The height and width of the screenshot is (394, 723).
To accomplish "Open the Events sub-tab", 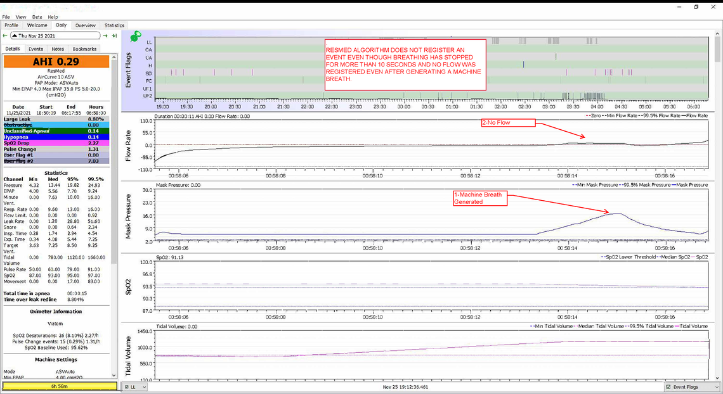I will [36, 49].
